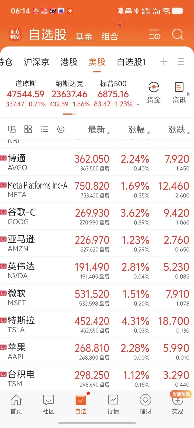Switch to bullet list view icon
The width and height of the screenshot is (194, 428).
click(44, 129)
